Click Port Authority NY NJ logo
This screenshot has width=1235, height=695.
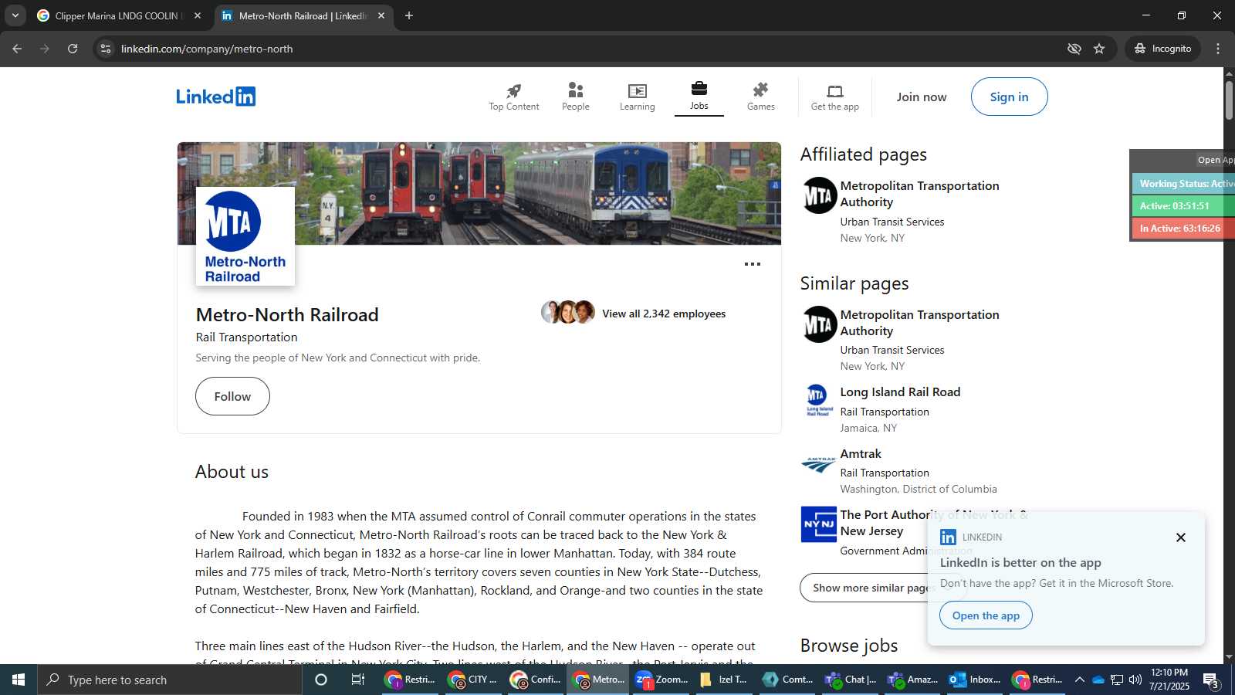click(x=819, y=524)
